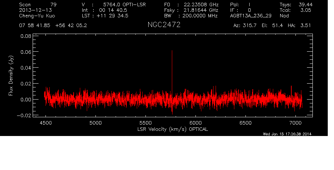Click the project ID AGBT13A_236_29
The height and width of the screenshot is (170, 334).
(x=250, y=16)
